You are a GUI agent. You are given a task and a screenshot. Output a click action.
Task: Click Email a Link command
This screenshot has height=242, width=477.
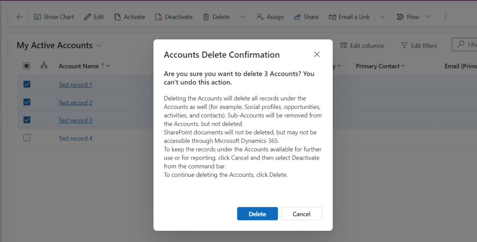pyautogui.click(x=349, y=17)
